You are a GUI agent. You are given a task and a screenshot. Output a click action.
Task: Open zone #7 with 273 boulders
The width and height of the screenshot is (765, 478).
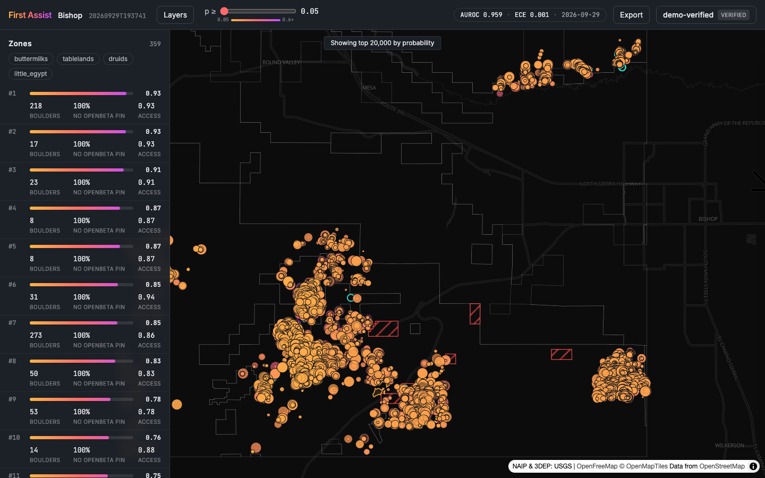(85, 335)
